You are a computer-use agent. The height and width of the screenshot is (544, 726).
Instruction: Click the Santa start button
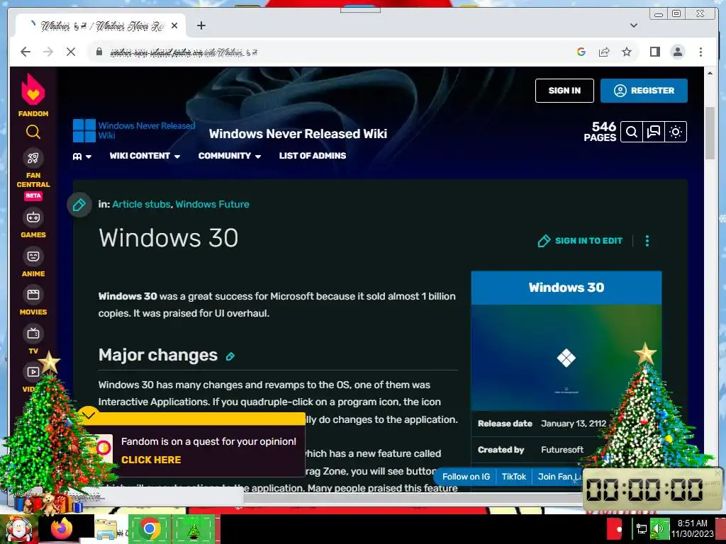18,529
